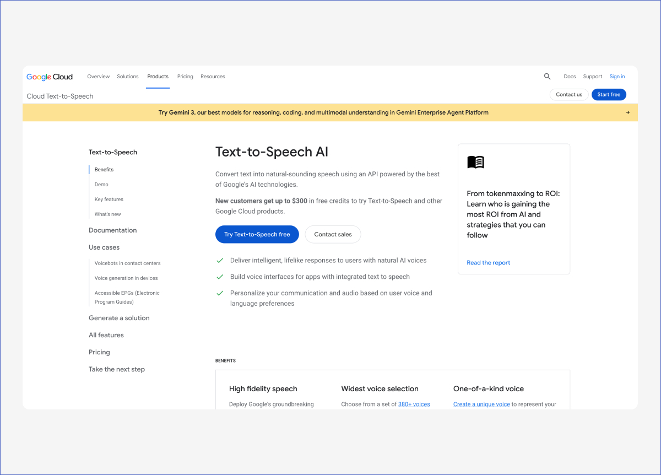Click the open book icon in the report card

475,162
